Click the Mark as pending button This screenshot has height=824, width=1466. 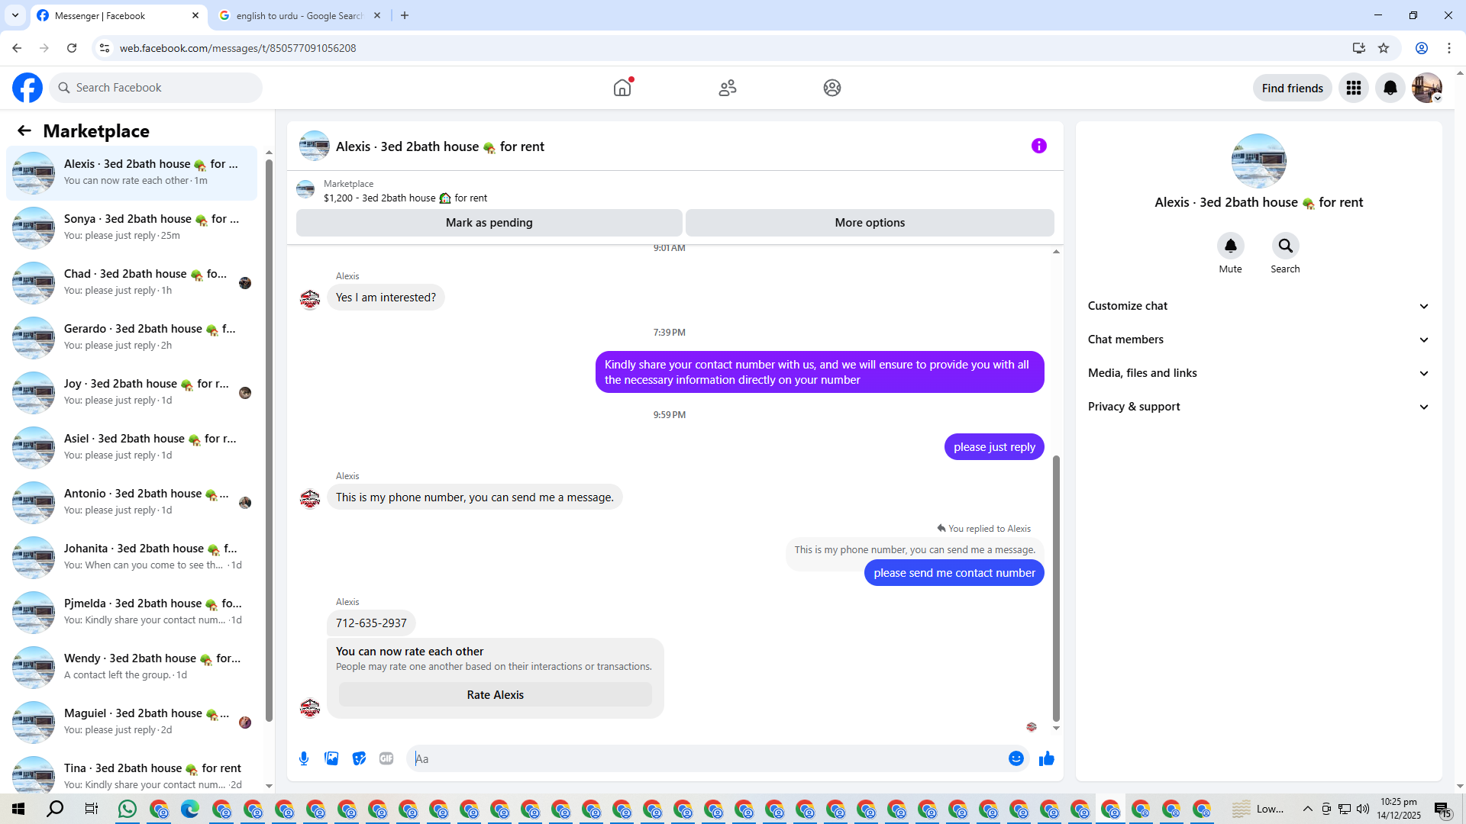489,223
